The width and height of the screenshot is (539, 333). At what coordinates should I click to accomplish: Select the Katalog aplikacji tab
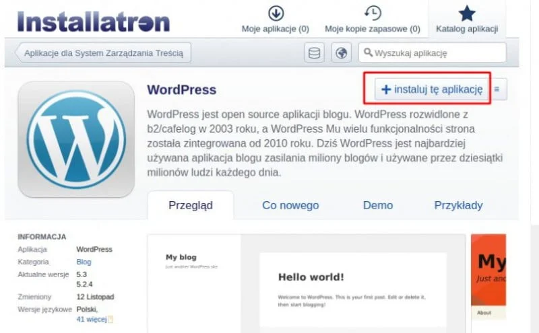click(x=467, y=19)
